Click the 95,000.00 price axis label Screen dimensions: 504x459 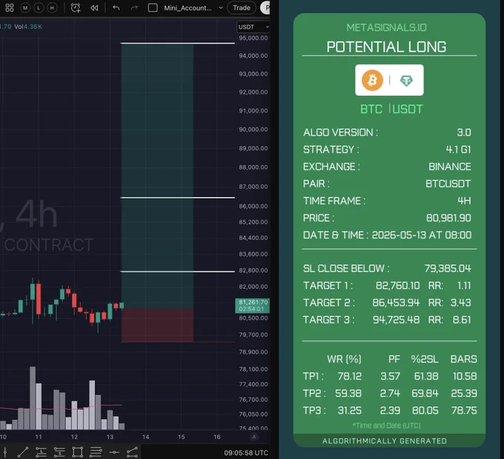pyautogui.click(x=253, y=38)
